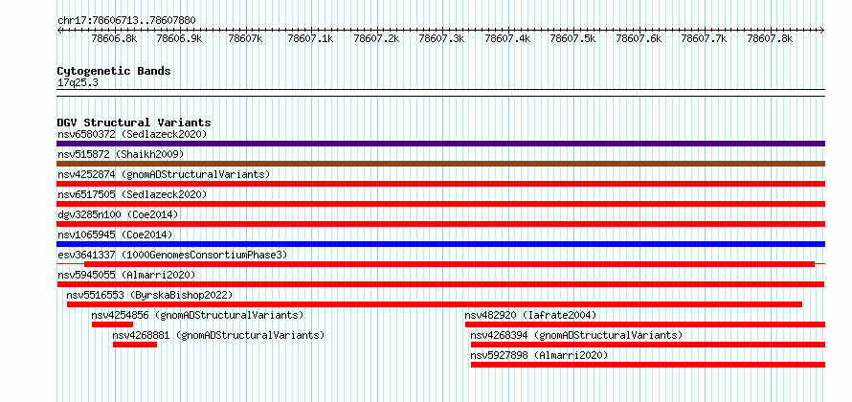Click ruler position 78606.9k

tap(179, 38)
